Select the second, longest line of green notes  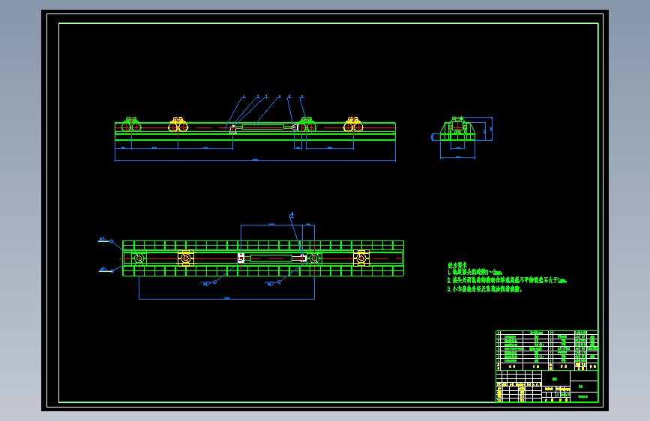click(508, 280)
